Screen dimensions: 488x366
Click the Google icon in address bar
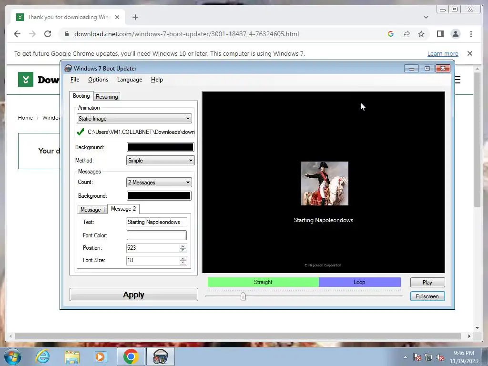coord(391,34)
